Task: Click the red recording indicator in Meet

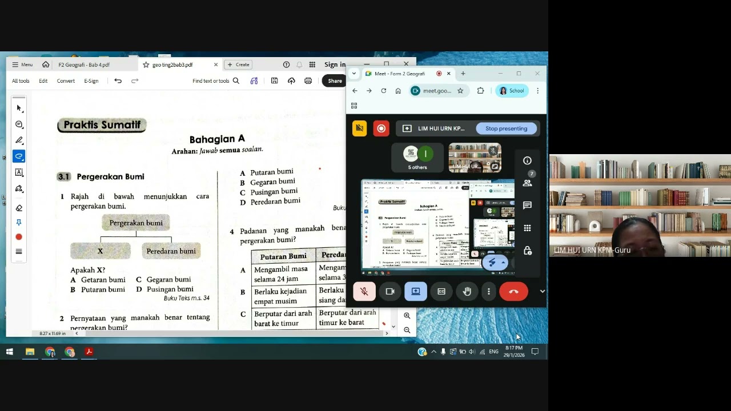Action: pyautogui.click(x=381, y=128)
